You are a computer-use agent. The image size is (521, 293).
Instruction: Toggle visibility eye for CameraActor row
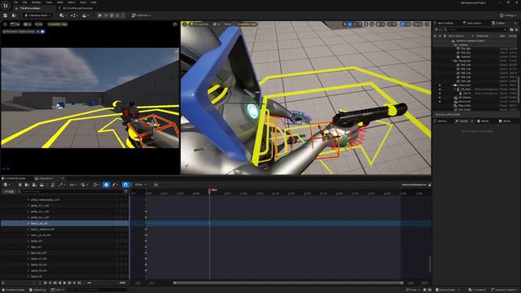point(440,85)
